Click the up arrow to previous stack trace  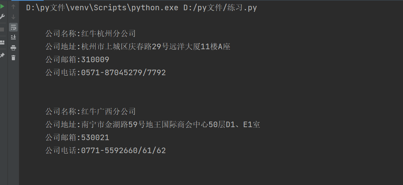click(x=13, y=7)
